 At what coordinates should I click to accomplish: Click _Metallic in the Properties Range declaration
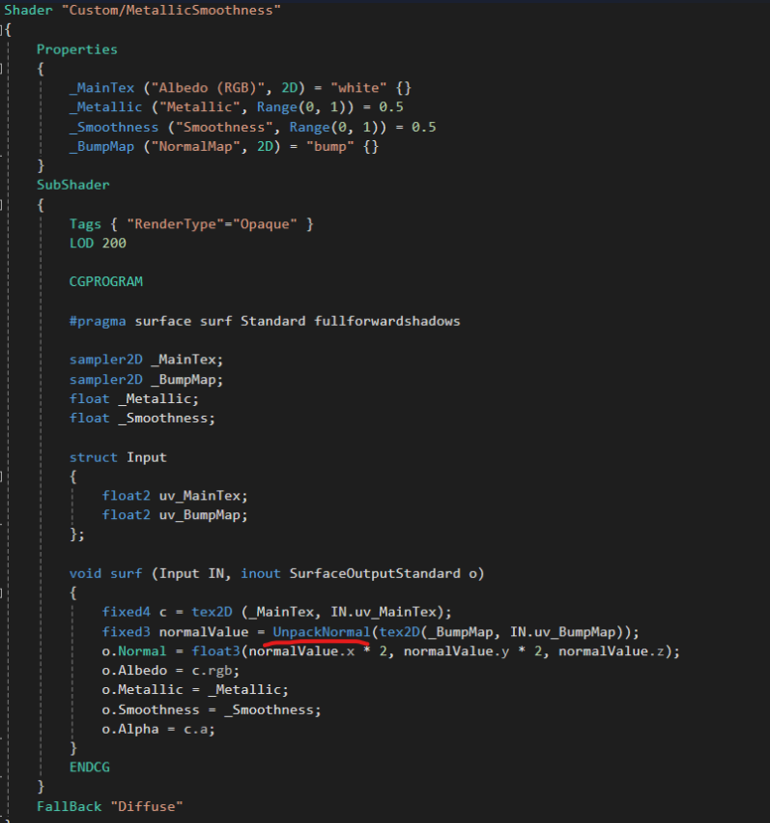105,107
